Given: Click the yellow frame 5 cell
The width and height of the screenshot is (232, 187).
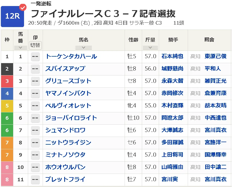Looking at the screenshot, I should click(x=7, y=106).
